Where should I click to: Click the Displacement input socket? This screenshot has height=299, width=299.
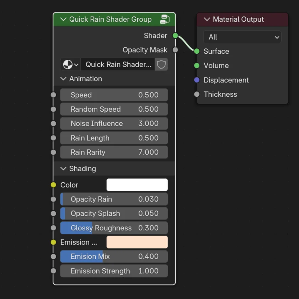(197, 80)
